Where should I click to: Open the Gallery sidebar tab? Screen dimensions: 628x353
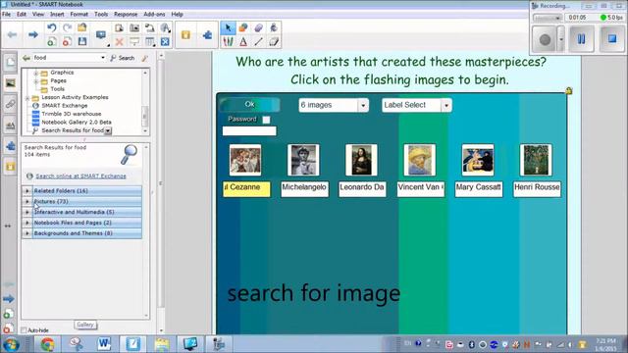11,83
